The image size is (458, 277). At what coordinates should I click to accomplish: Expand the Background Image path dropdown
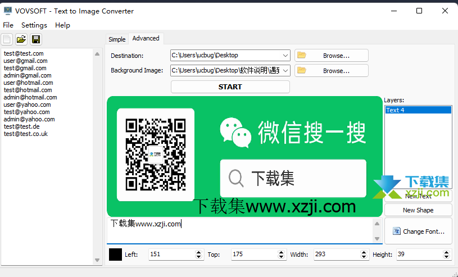click(285, 70)
